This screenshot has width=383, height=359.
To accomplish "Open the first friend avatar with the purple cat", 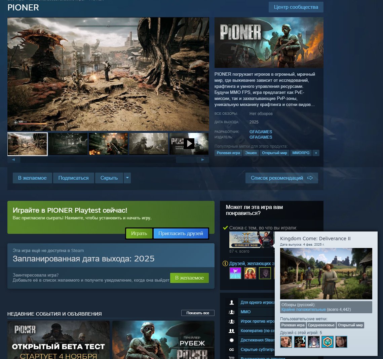I will tap(235, 273).
